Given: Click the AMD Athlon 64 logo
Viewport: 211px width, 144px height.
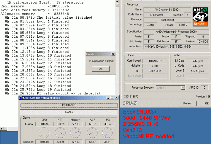Looking at the screenshot, I should (200, 17).
